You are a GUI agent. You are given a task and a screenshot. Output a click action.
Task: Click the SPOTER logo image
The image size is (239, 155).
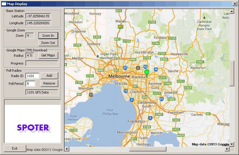[x=33, y=128]
